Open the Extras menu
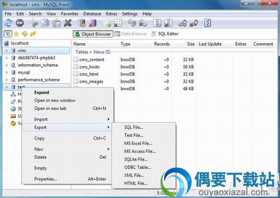Screen dimensions: 280x198 click(x=112, y=14)
